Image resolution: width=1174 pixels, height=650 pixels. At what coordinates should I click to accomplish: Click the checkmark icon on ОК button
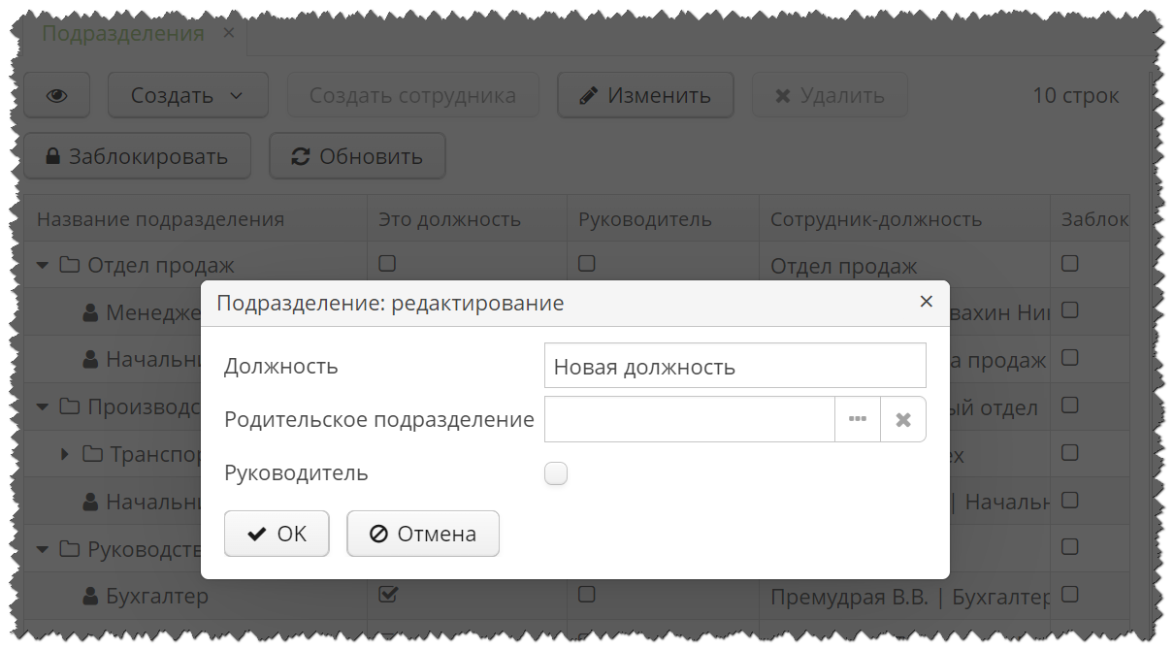(255, 533)
